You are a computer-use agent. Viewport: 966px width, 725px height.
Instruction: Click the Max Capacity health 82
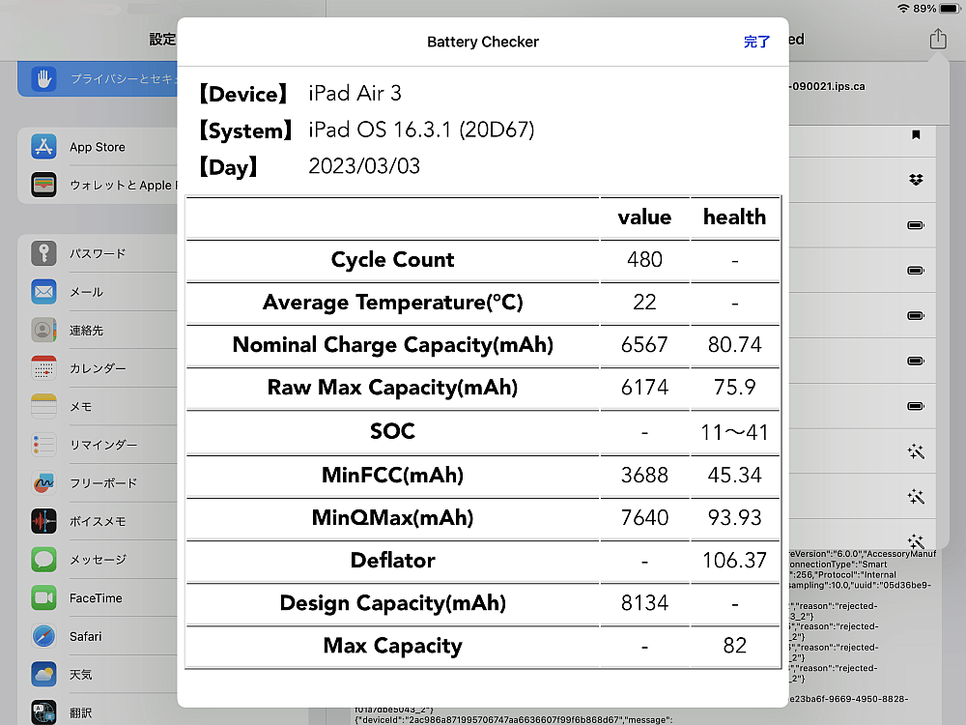point(734,646)
